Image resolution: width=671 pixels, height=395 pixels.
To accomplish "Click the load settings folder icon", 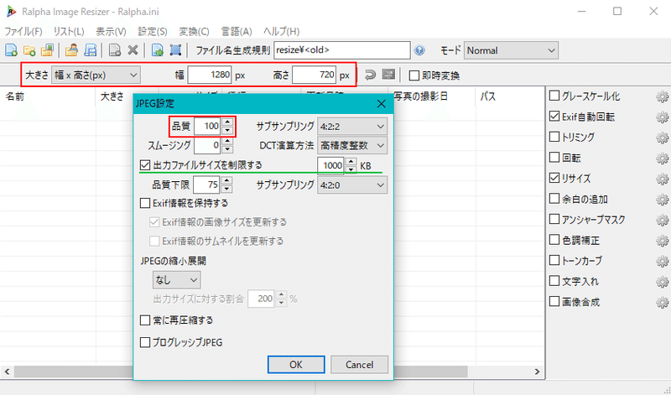I will pos(71,50).
